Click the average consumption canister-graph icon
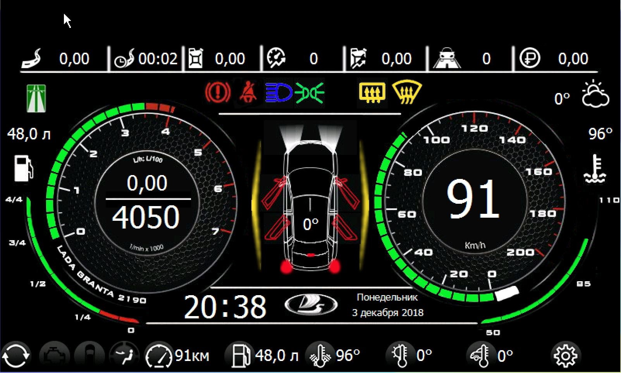The image size is (621, 373). [358, 58]
